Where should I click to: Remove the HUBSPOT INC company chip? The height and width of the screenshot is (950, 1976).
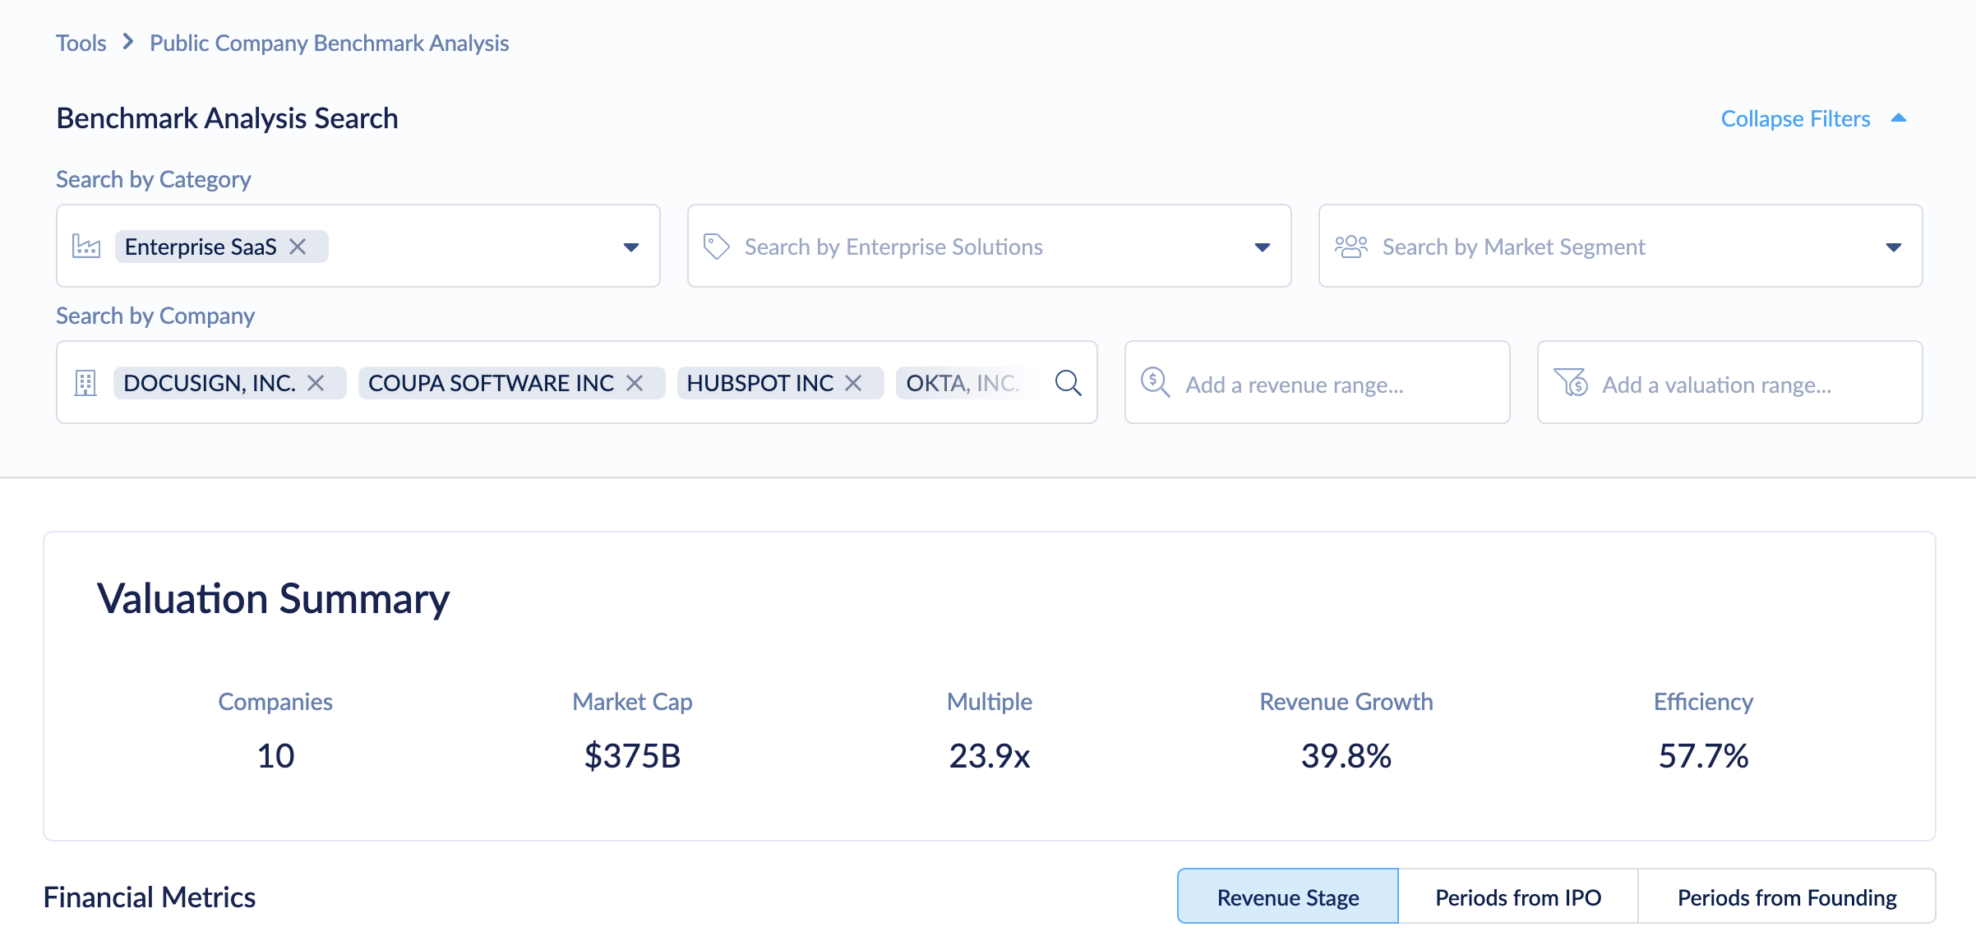(853, 382)
